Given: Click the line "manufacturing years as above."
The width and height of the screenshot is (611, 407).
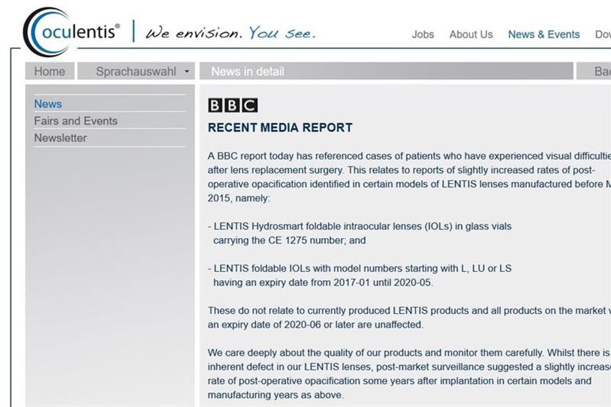Looking at the screenshot, I should (x=276, y=395).
